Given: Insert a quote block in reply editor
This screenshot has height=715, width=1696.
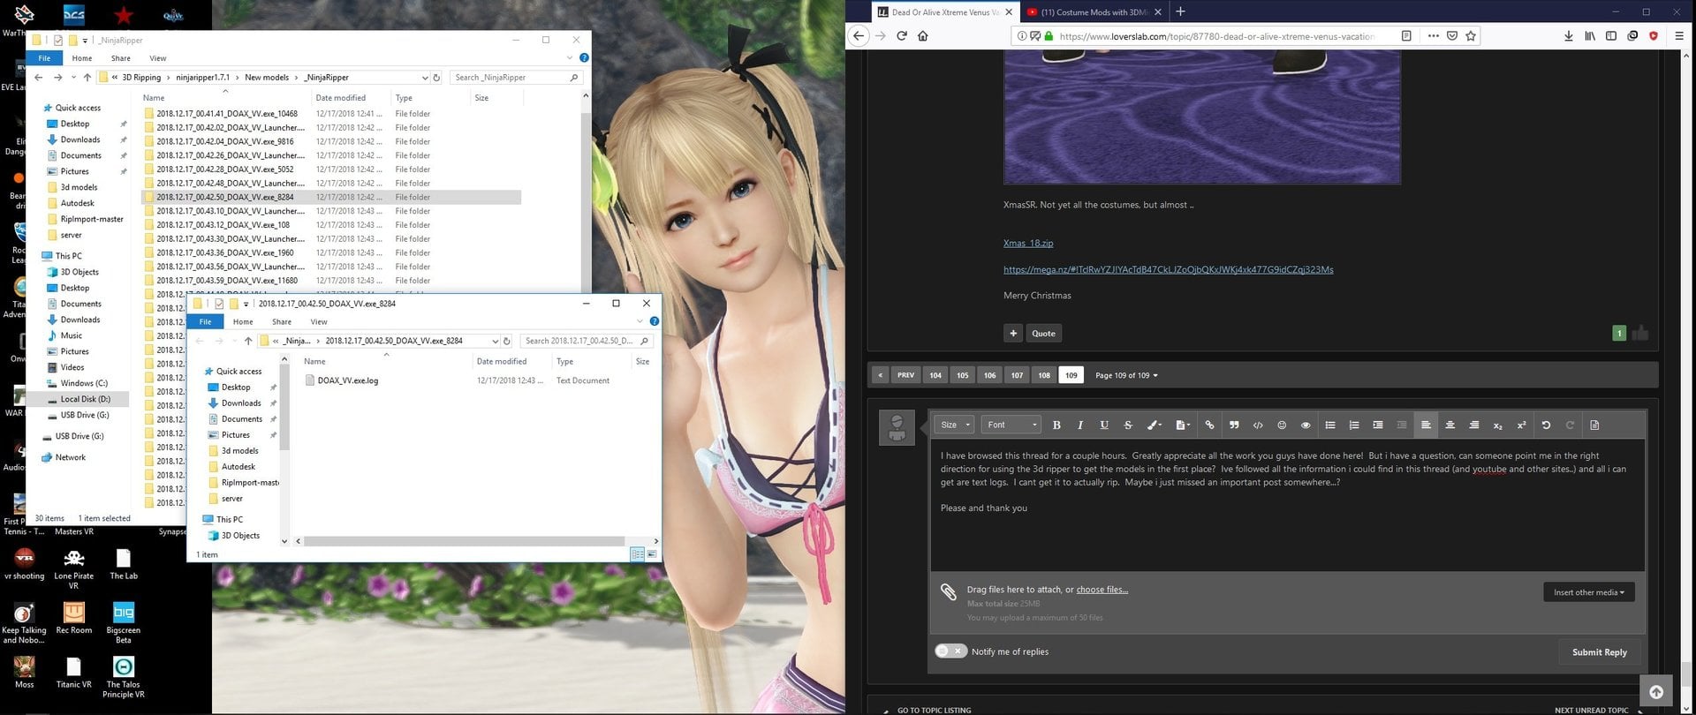Looking at the screenshot, I should pyautogui.click(x=1234, y=425).
